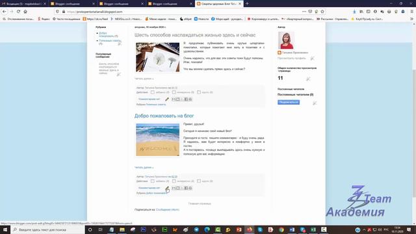Open the Новости bookmark in the bookmarks bar
The image size is (416, 234).
coord(201,19)
